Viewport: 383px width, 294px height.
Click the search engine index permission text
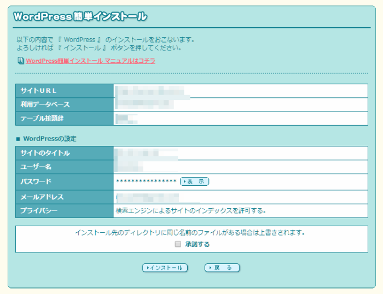190,210
